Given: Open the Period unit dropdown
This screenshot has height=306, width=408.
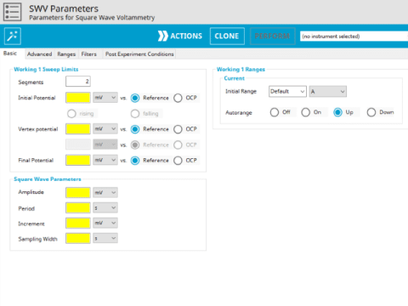Looking at the screenshot, I should tap(105, 208).
